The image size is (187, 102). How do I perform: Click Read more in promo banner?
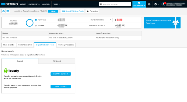(x=150, y=23)
